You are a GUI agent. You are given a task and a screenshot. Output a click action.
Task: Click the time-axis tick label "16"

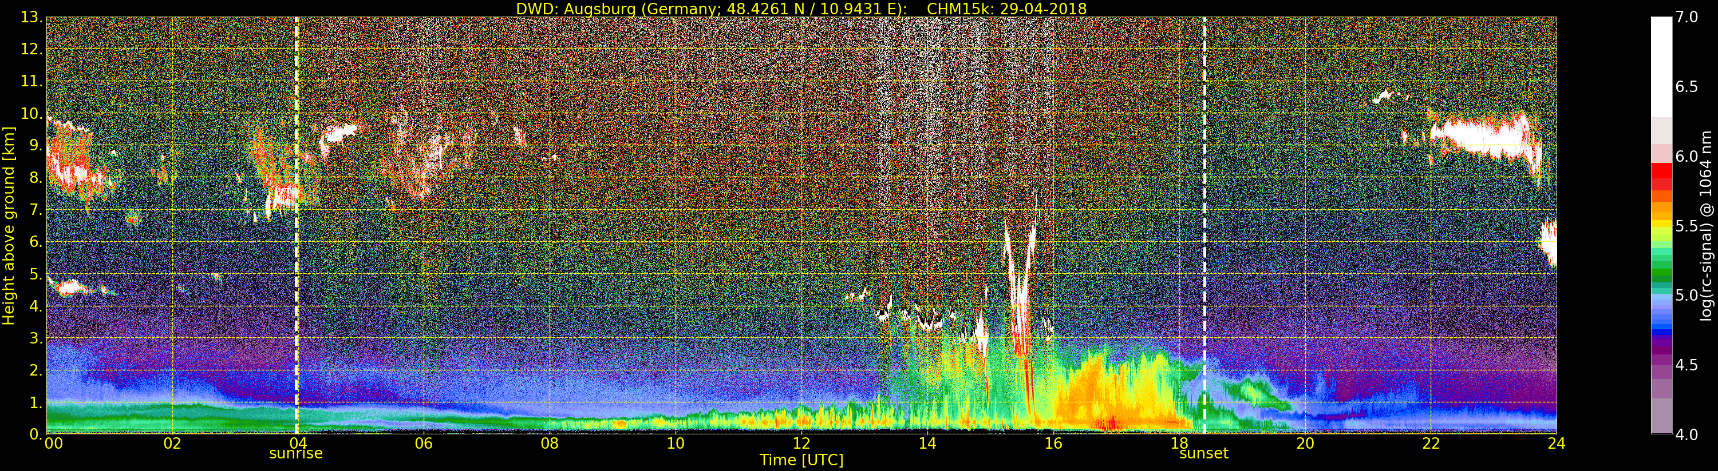coord(1053,443)
